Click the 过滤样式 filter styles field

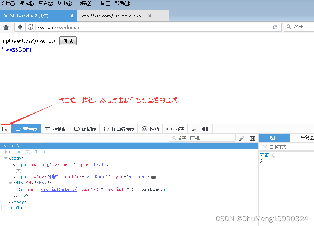pos(287,147)
